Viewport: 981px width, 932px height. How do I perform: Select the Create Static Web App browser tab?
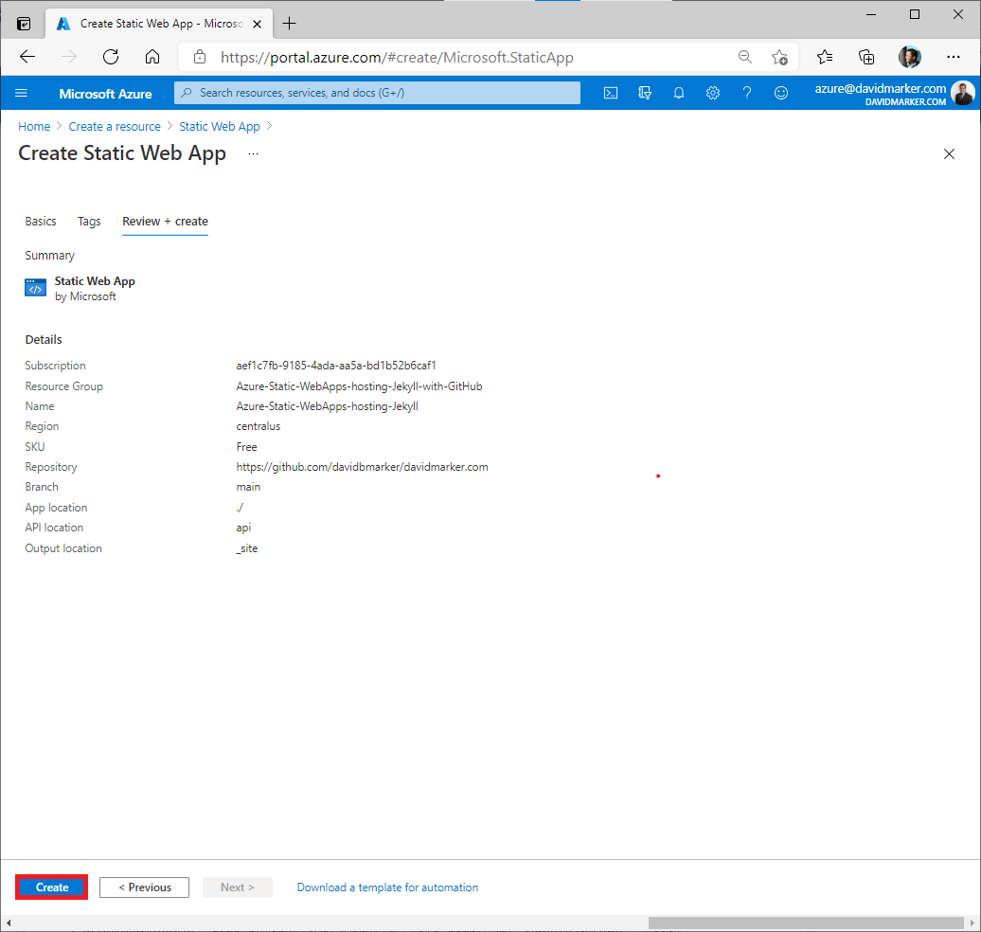[x=159, y=24]
